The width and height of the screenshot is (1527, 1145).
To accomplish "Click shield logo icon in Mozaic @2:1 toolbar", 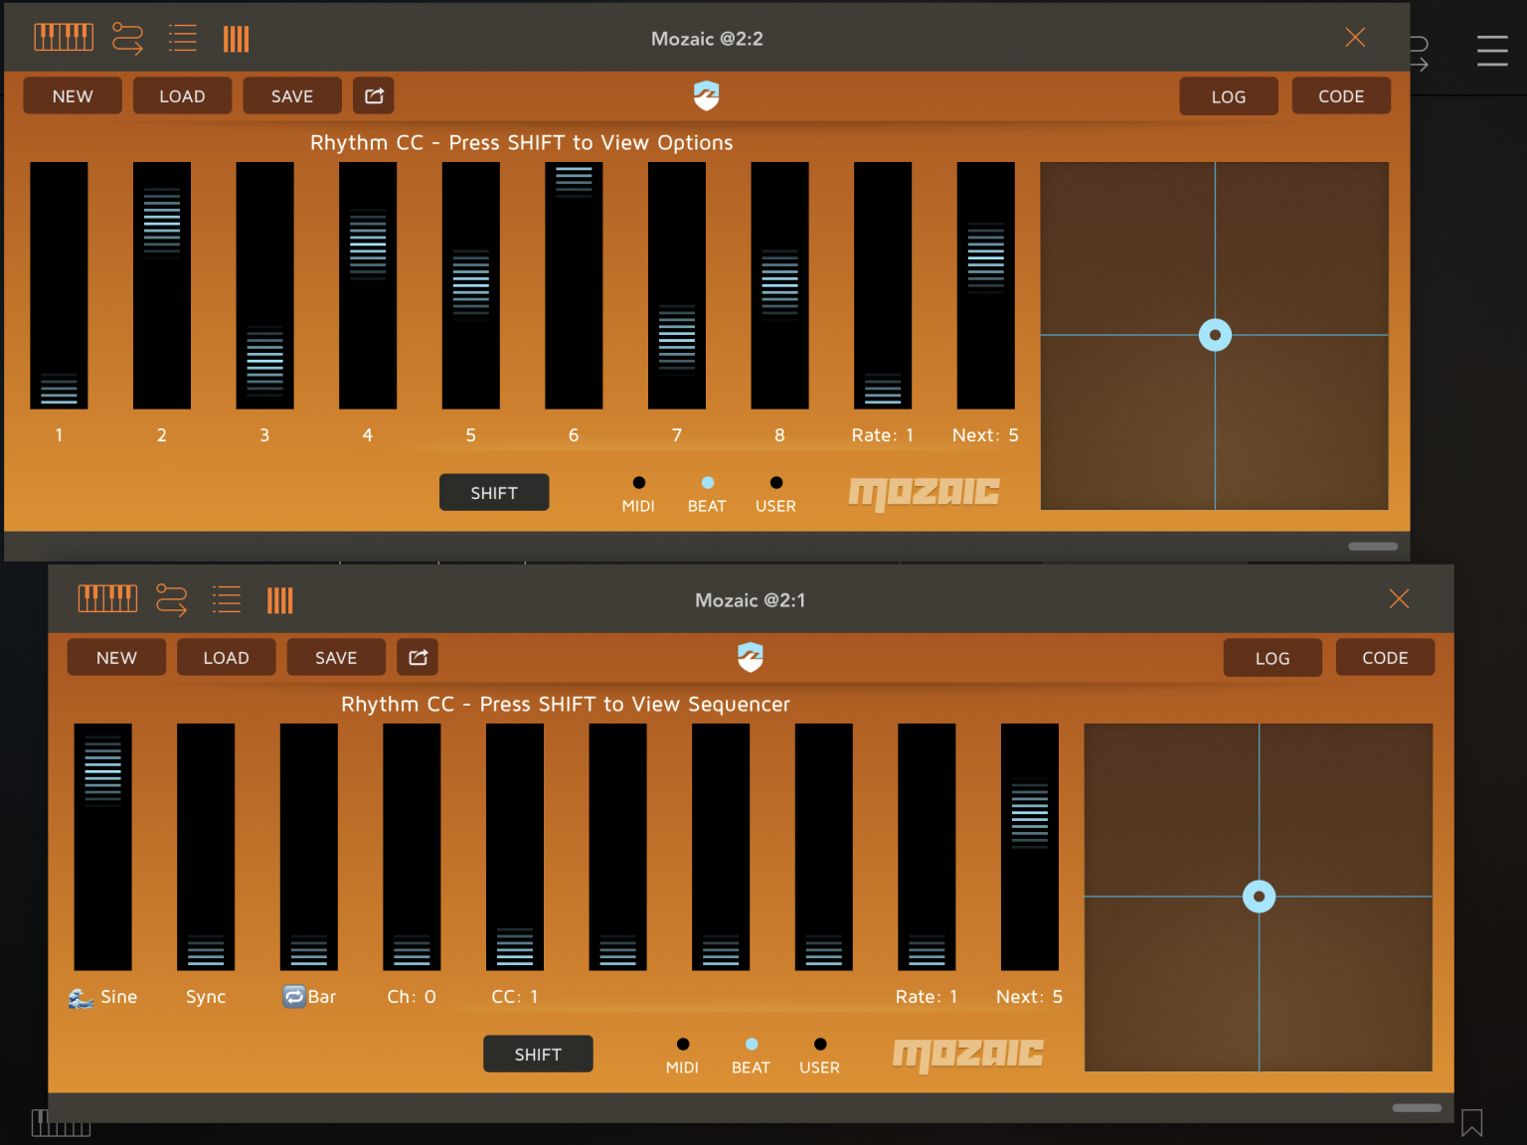I will point(751,657).
